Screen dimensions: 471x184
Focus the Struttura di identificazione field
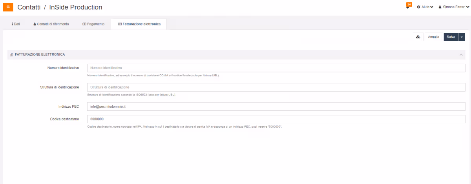[276, 87]
